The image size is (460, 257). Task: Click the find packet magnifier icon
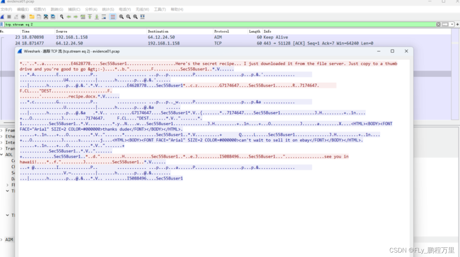point(62,17)
